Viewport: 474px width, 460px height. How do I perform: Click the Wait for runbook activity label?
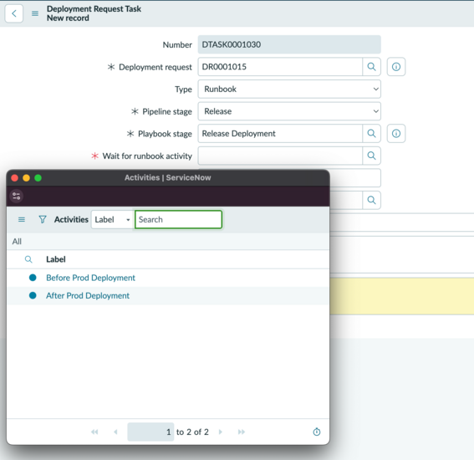point(147,156)
